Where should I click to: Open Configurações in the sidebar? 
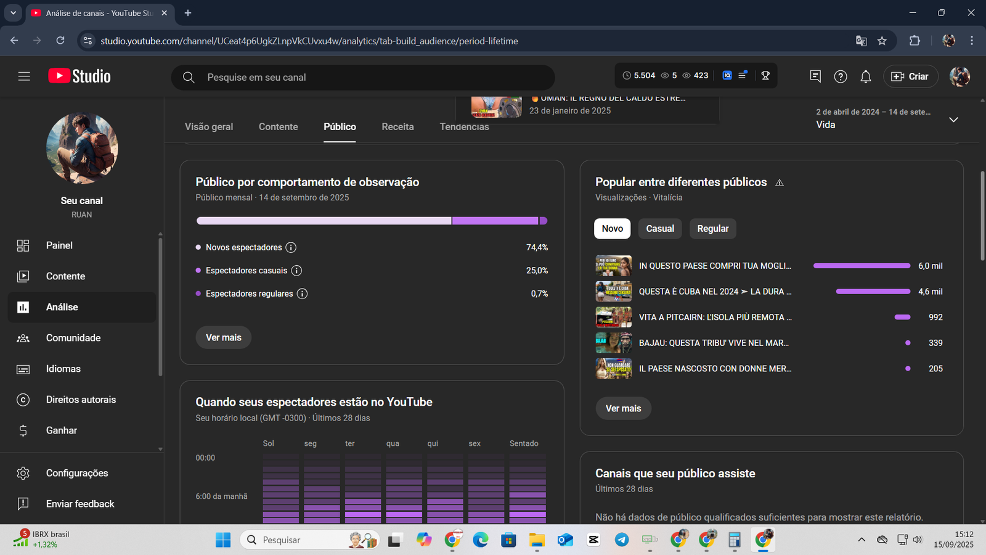pos(82,473)
